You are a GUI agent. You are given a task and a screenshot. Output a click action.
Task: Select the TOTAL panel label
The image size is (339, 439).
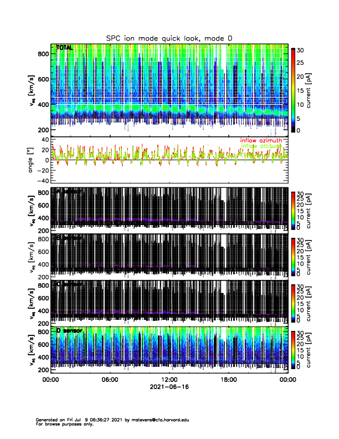point(64,49)
